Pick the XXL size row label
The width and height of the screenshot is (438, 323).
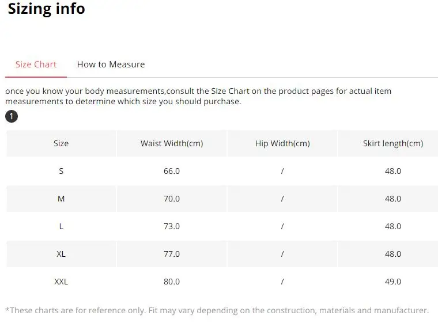(x=61, y=282)
